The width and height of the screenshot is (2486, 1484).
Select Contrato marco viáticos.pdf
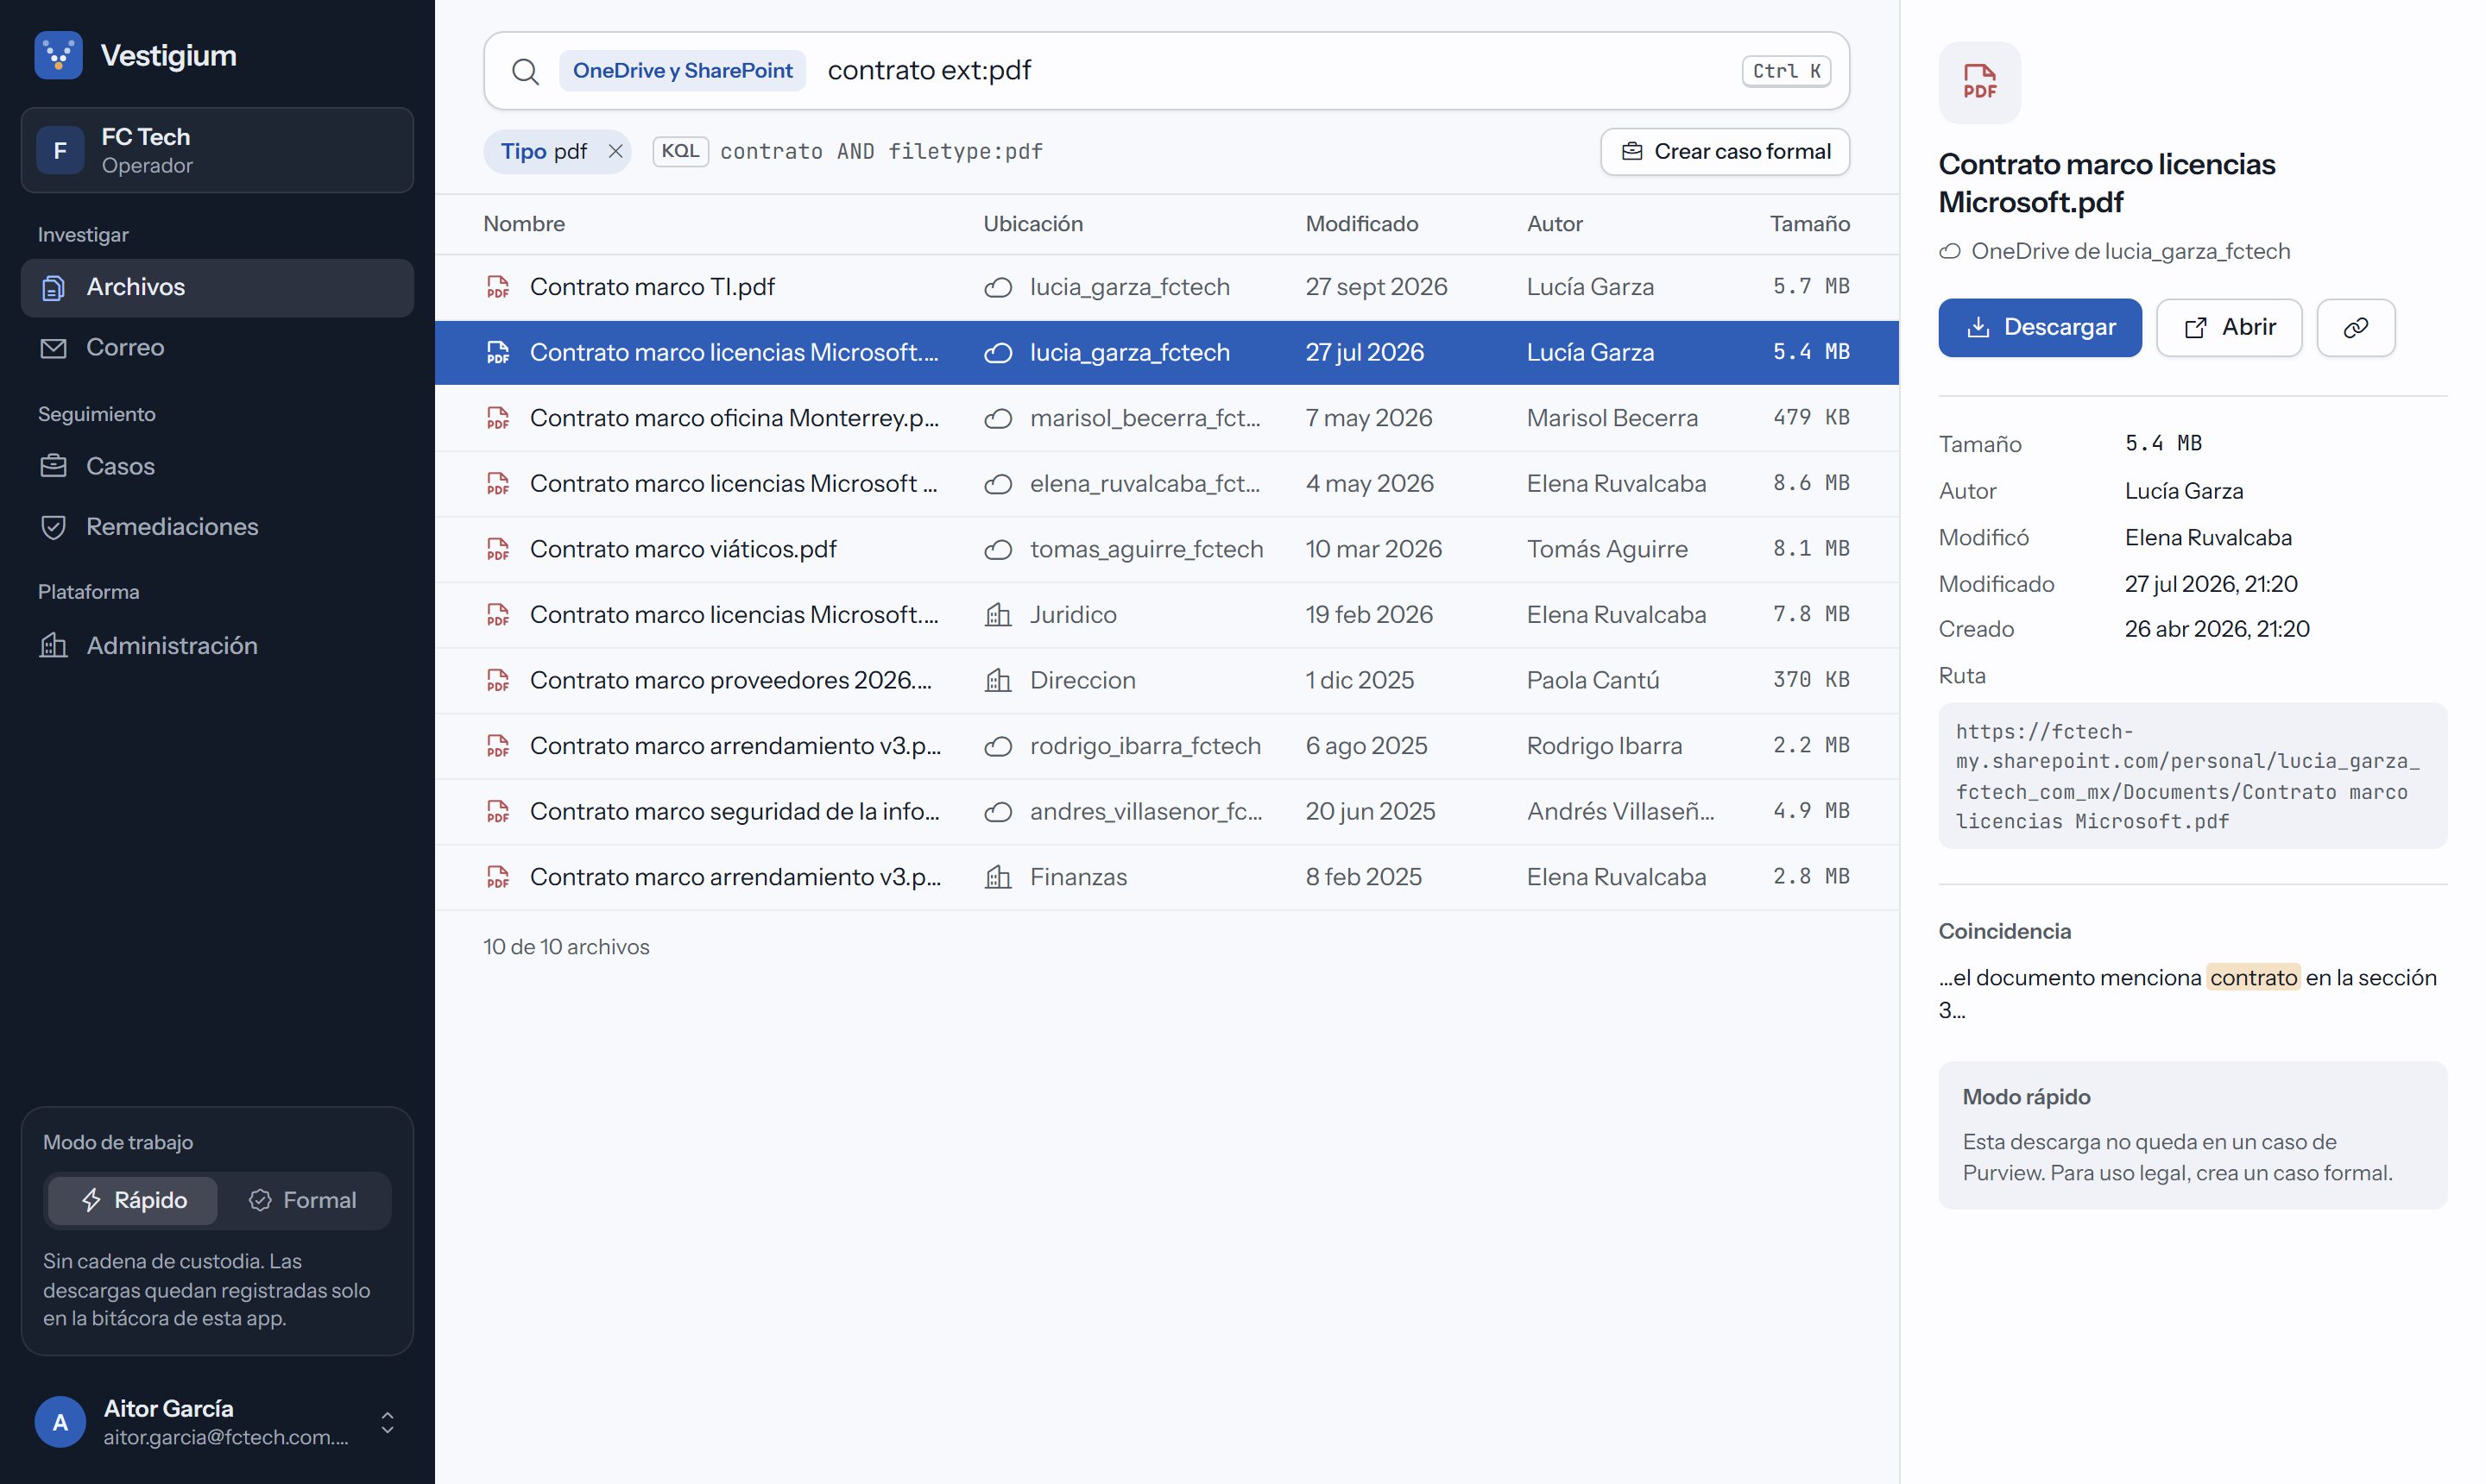point(1166,549)
